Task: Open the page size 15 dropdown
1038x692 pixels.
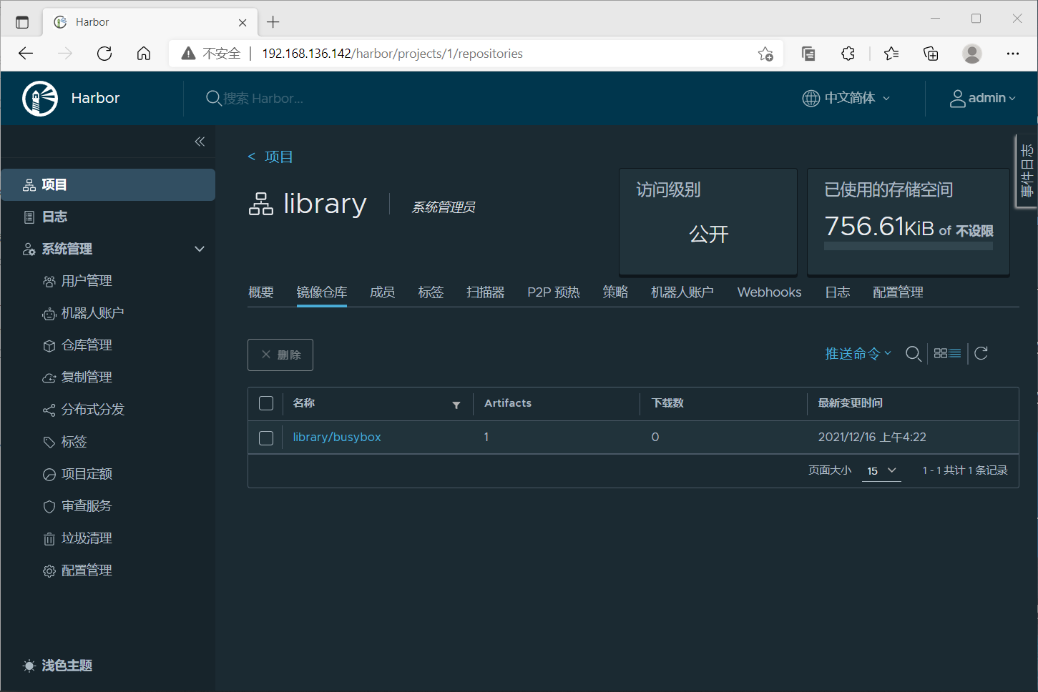Action: pos(881,471)
